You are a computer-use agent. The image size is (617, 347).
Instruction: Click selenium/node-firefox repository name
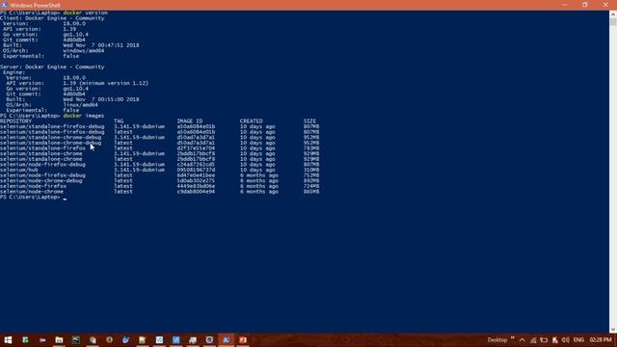[33, 186]
